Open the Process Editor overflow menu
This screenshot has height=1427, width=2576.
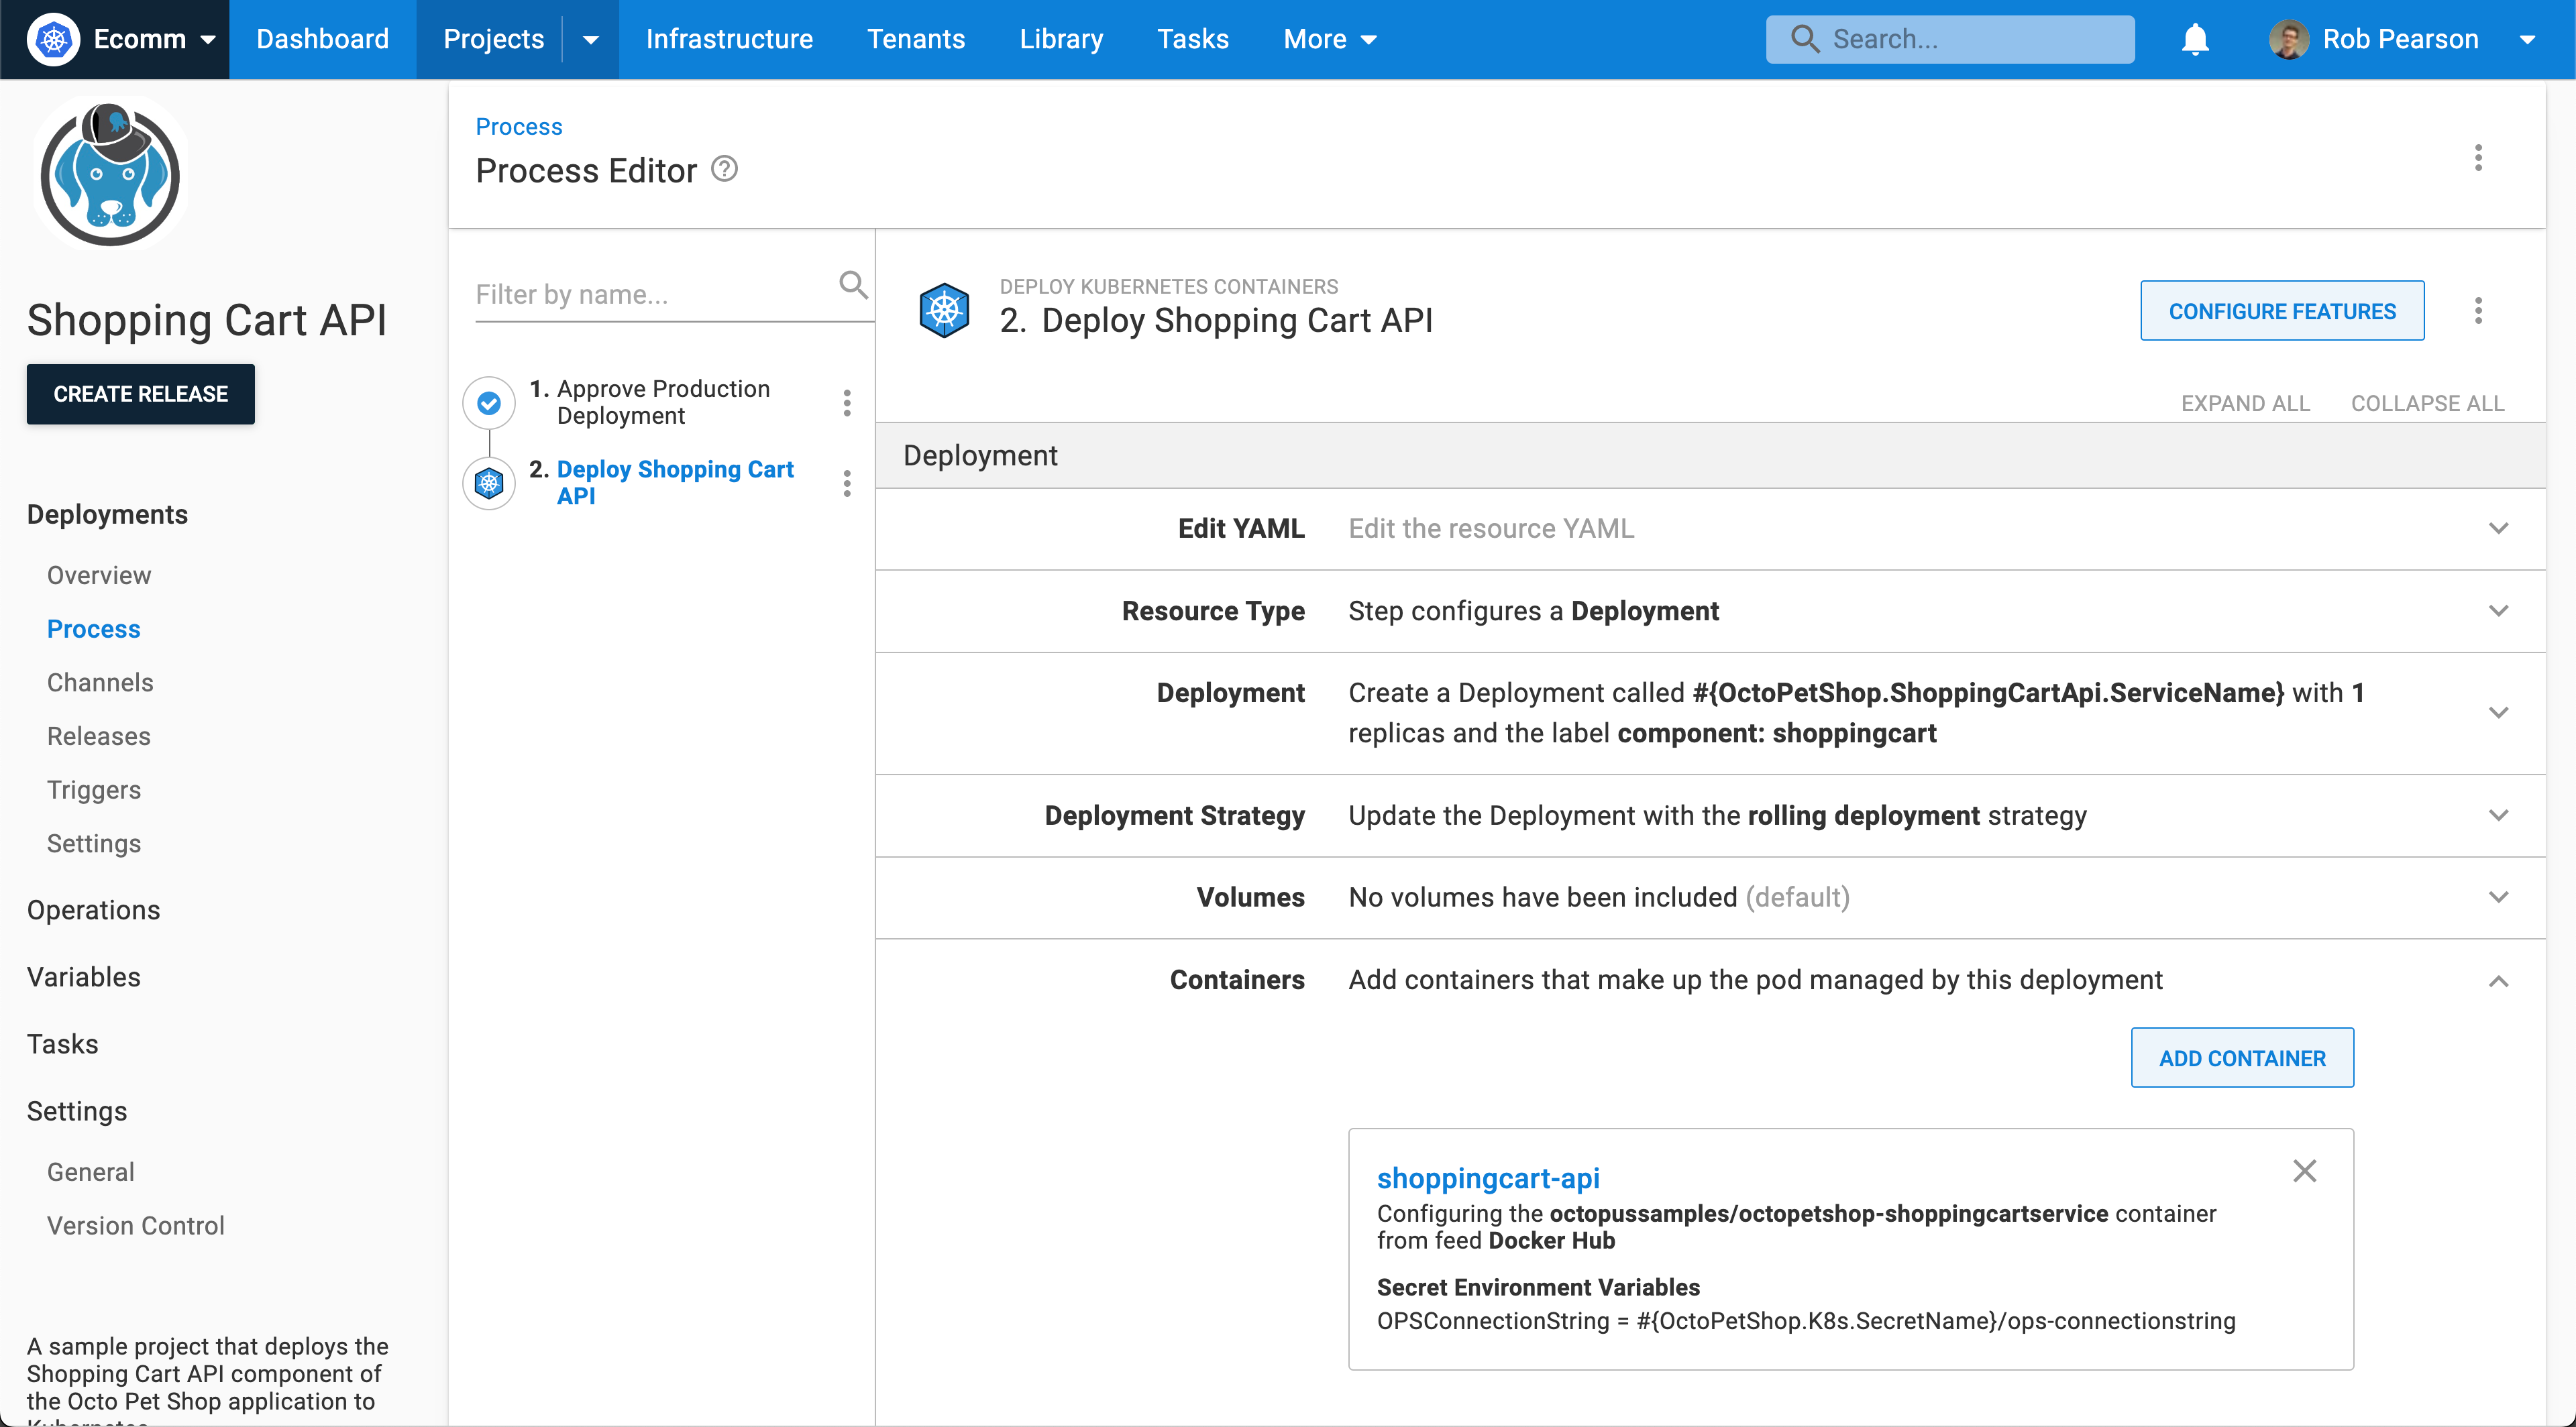point(2479,158)
